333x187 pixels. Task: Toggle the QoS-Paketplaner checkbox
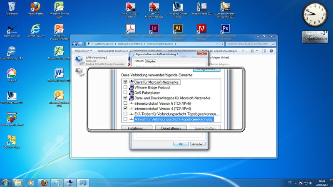tap(125, 93)
